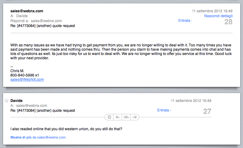
Task: Click message number 27 in the conversation
Action: (207, 111)
